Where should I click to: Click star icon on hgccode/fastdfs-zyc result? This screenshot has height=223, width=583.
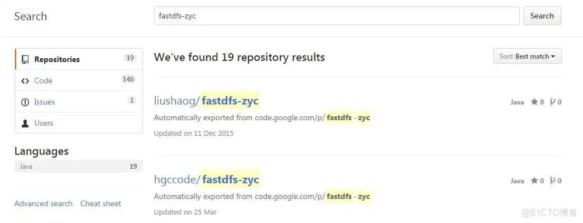pyautogui.click(x=534, y=181)
